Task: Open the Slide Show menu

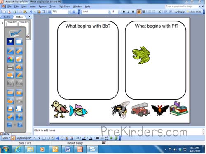Action: pyautogui.click(x=64, y=7)
